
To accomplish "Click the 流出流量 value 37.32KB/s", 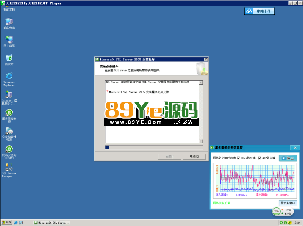I will [x=282, y=195].
